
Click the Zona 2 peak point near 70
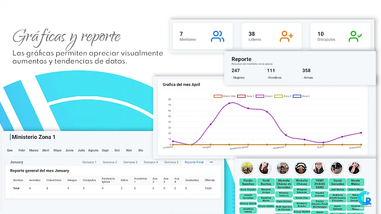(229, 103)
